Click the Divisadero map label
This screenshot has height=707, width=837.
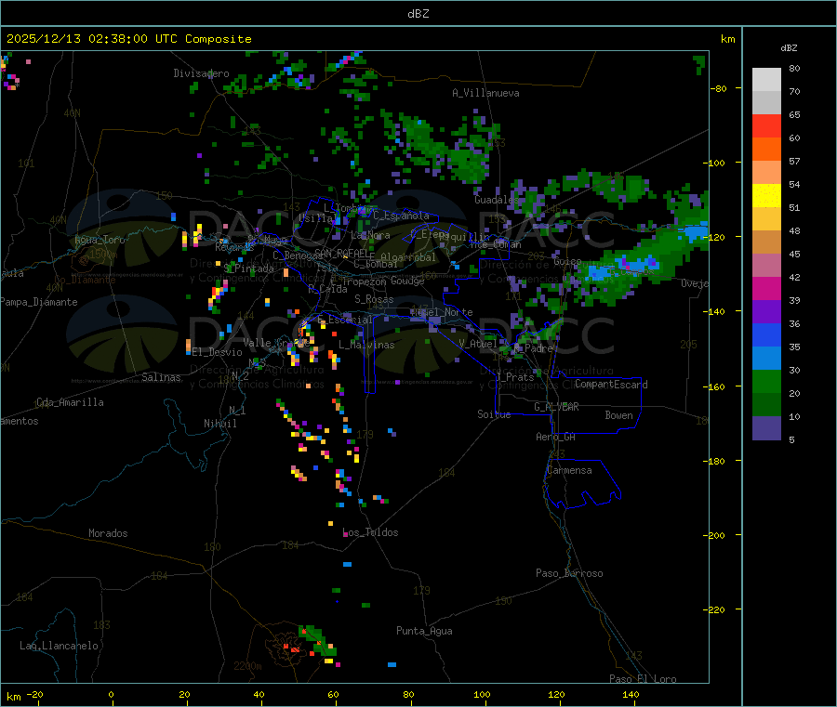click(x=201, y=73)
